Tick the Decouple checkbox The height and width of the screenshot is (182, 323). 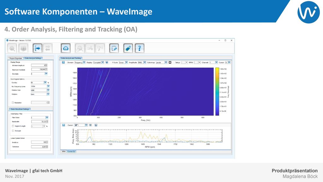coord(13,130)
